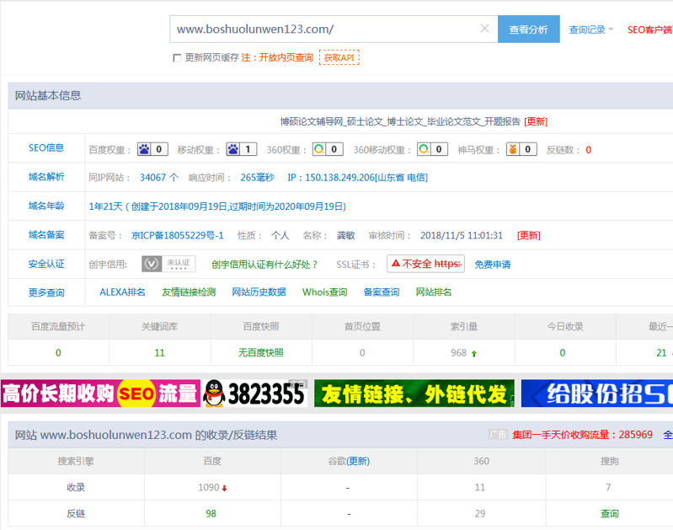Enable the 更新网页缓存 checkbox

(x=177, y=58)
